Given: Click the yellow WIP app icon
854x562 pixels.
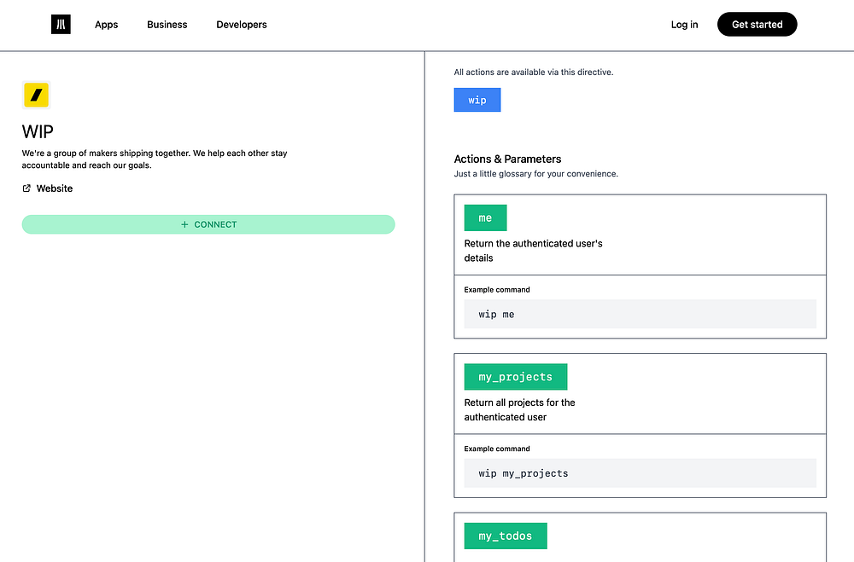Looking at the screenshot, I should (x=36, y=96).
